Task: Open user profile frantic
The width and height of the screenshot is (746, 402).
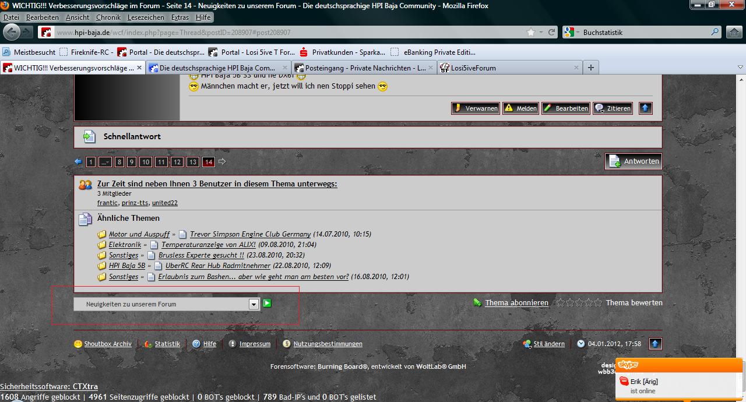Action: (x=108, y=203)
